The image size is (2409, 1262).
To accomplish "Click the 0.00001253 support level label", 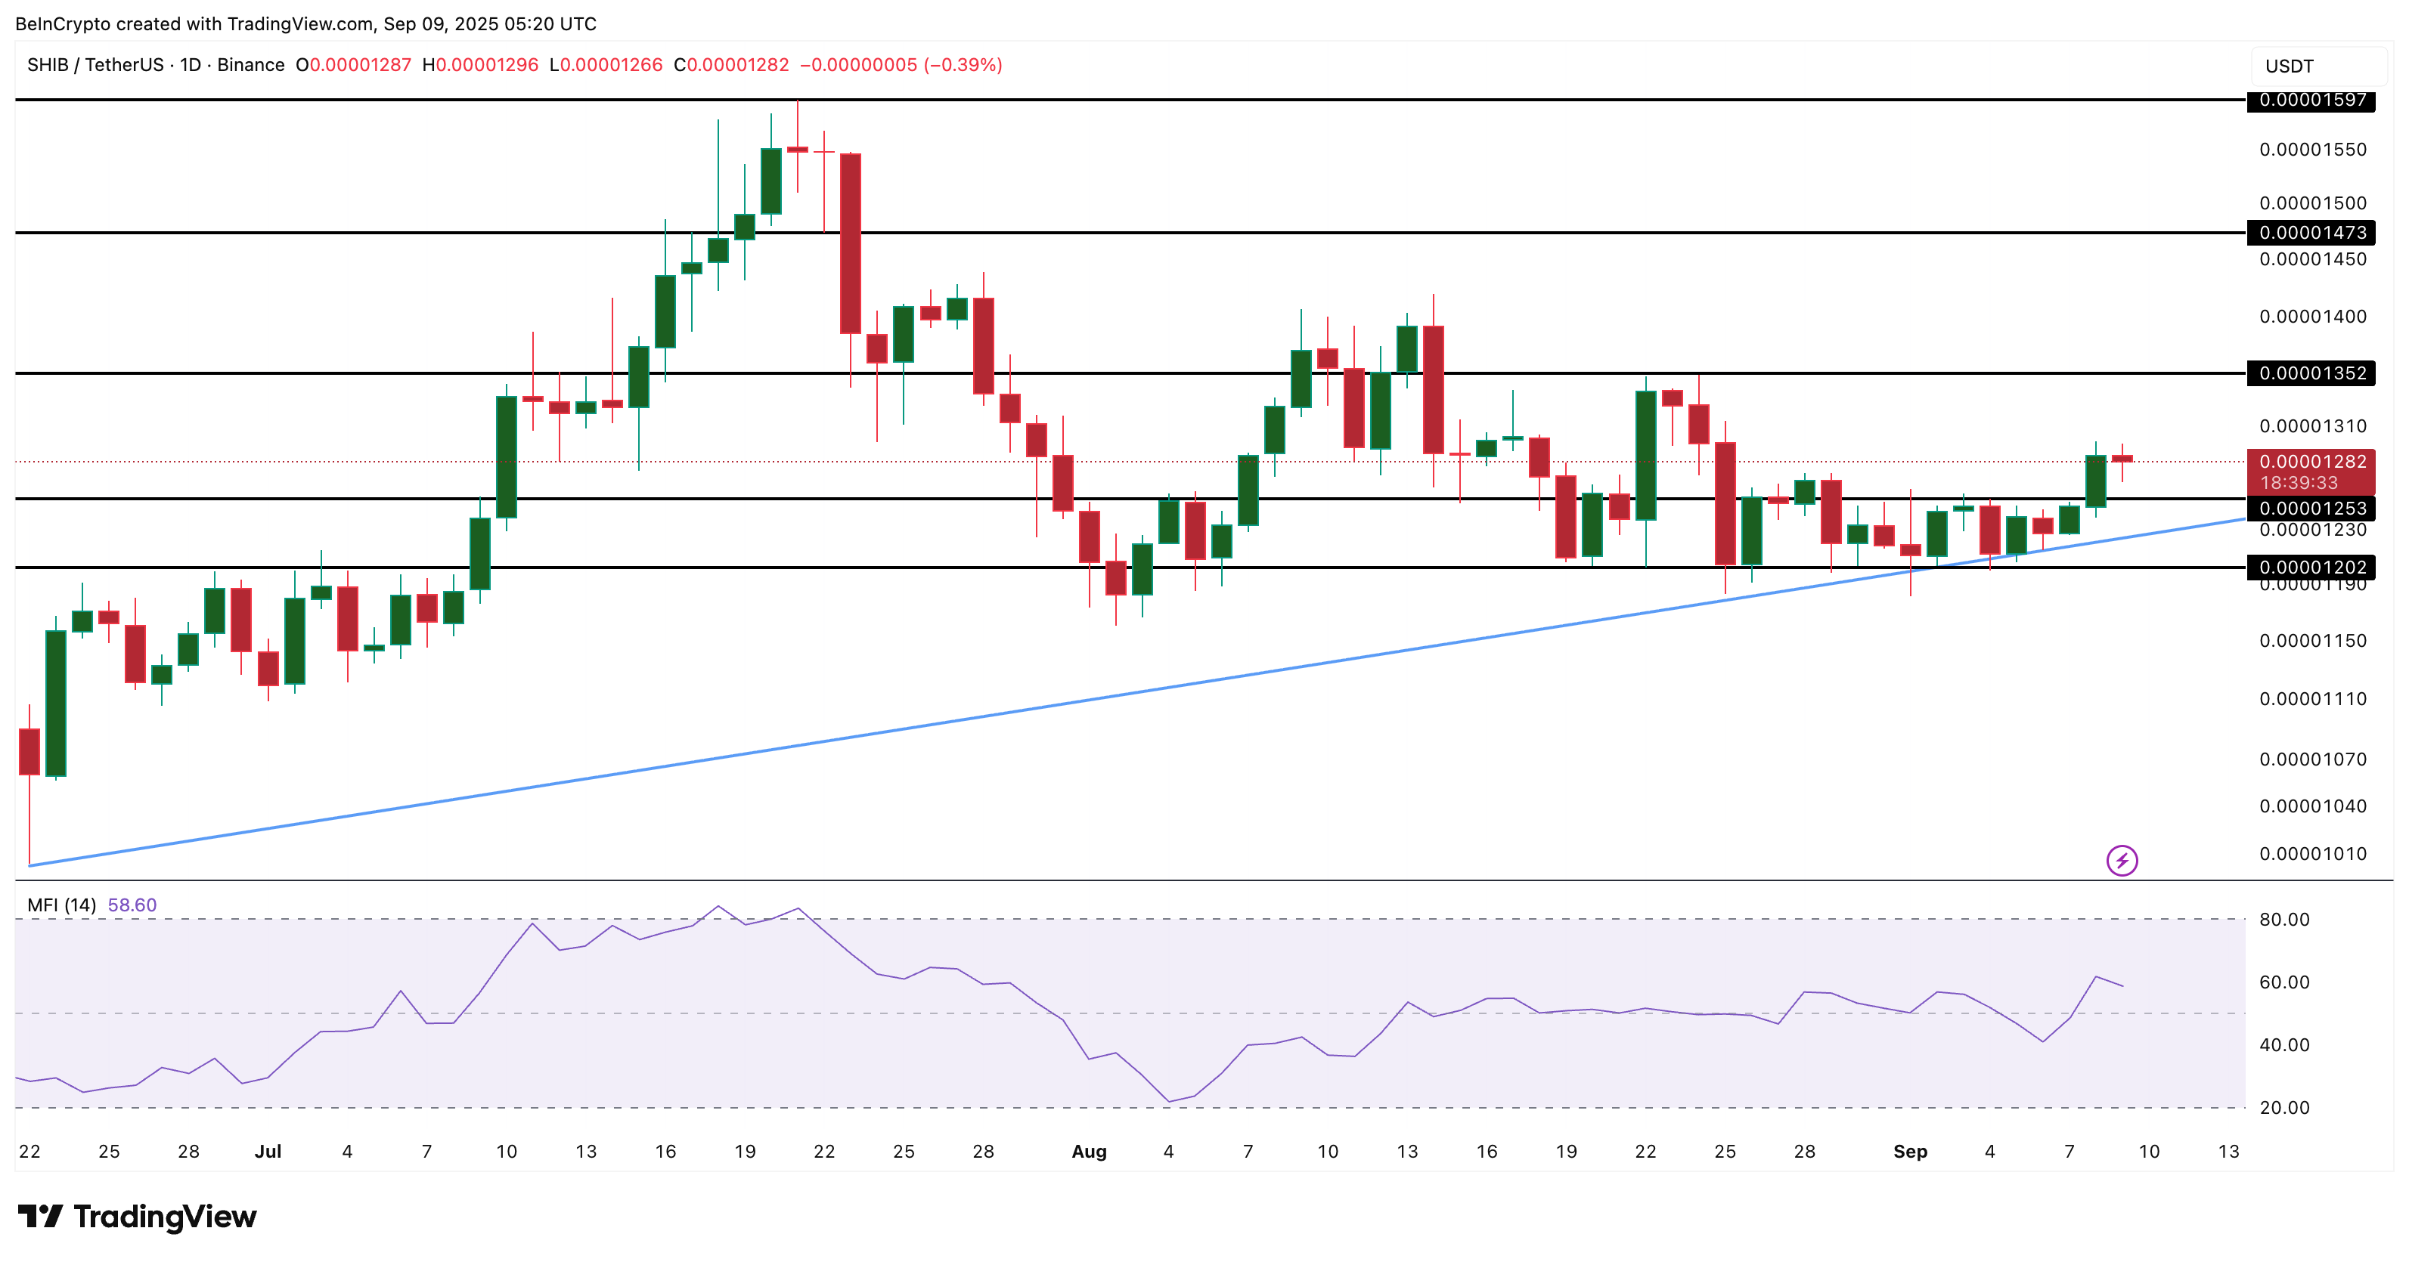I will (x=2311, y=509).
